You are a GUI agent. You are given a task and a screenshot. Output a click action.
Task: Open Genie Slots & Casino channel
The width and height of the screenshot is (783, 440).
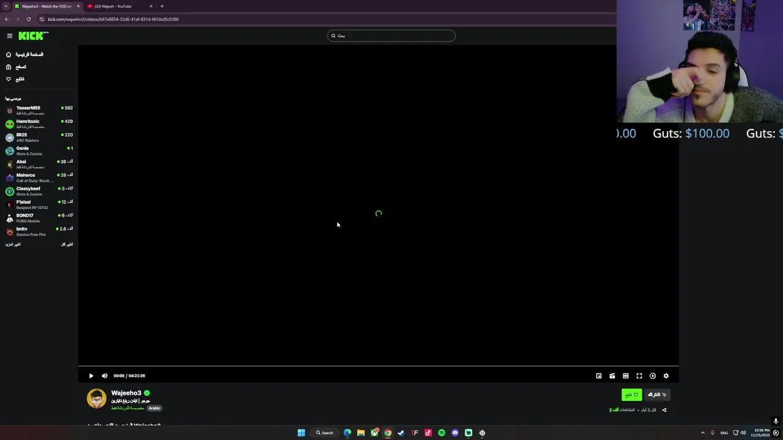pos(39,150)
